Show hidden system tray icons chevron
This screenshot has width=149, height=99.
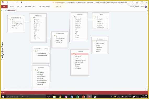pyautogui.click(x=111, y=97)
